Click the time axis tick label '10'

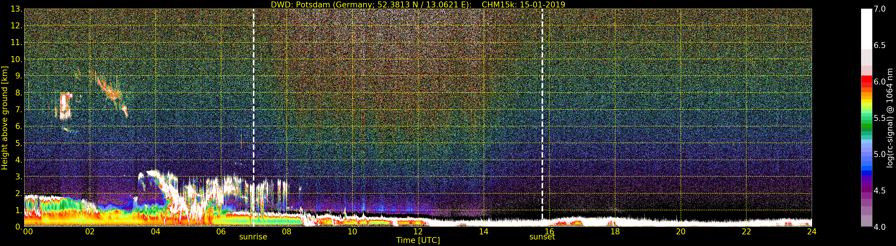pyautogui.click(x=352, y=231)
